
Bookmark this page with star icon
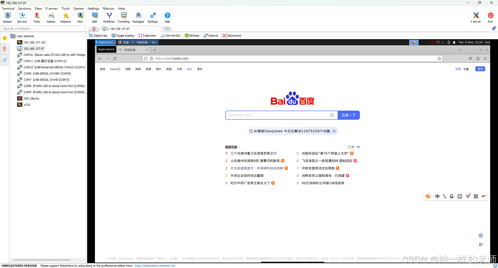pos(439,59)
